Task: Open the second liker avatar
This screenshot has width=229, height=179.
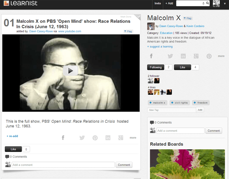Action: (x=157, y=92)
